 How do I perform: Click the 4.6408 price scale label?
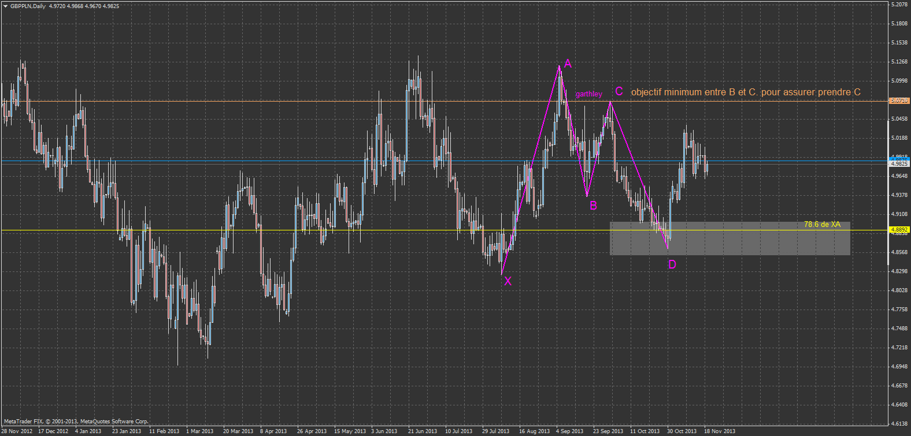click(x=899, y=405)
